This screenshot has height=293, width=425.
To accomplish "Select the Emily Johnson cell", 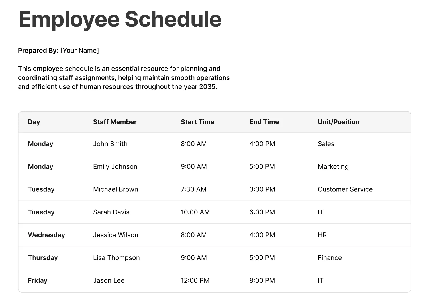I will point(115,167).
